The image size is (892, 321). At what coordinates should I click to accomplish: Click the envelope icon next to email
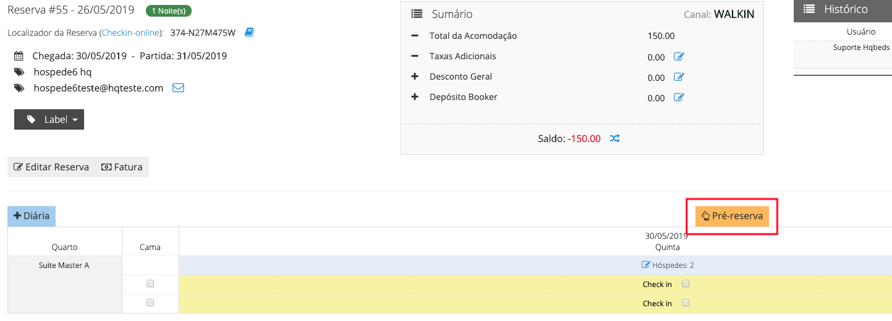point(178,88)
